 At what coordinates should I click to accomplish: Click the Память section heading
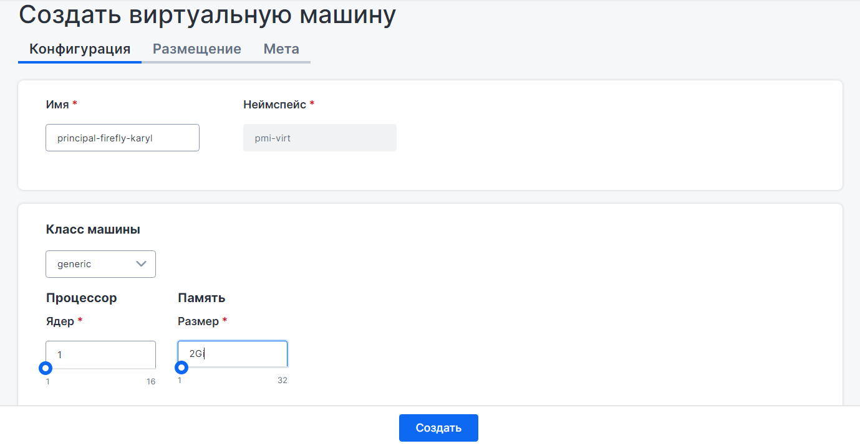pyautogui.click(x=201, y=298)
